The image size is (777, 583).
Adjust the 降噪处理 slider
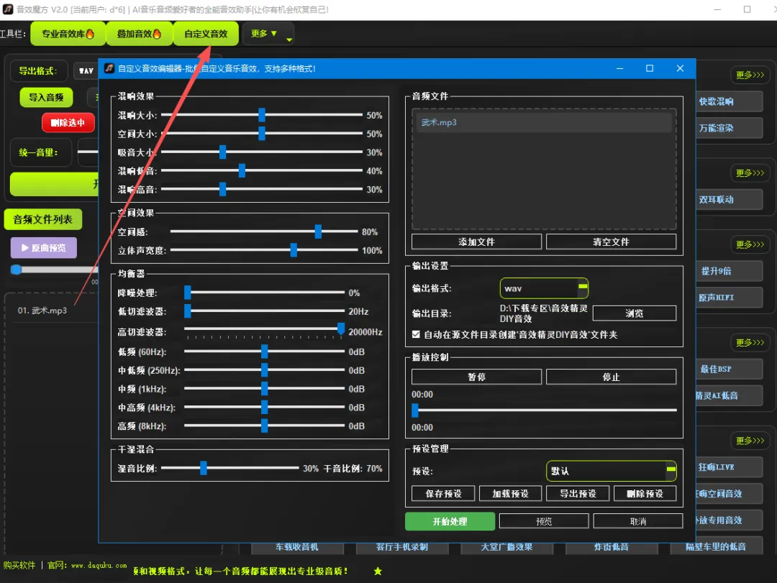[x=264, y=293]
